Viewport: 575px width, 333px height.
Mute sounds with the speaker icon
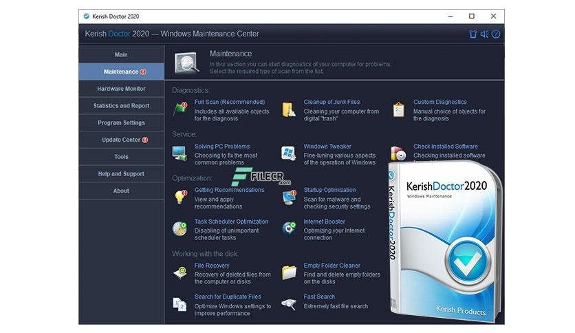point(484,34)
